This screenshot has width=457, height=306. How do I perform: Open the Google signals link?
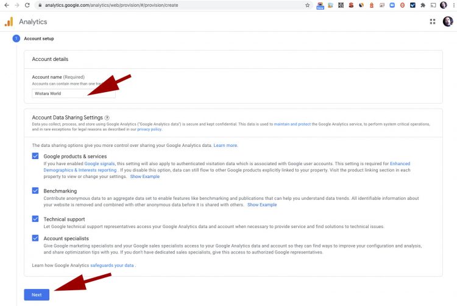(99, 164)
